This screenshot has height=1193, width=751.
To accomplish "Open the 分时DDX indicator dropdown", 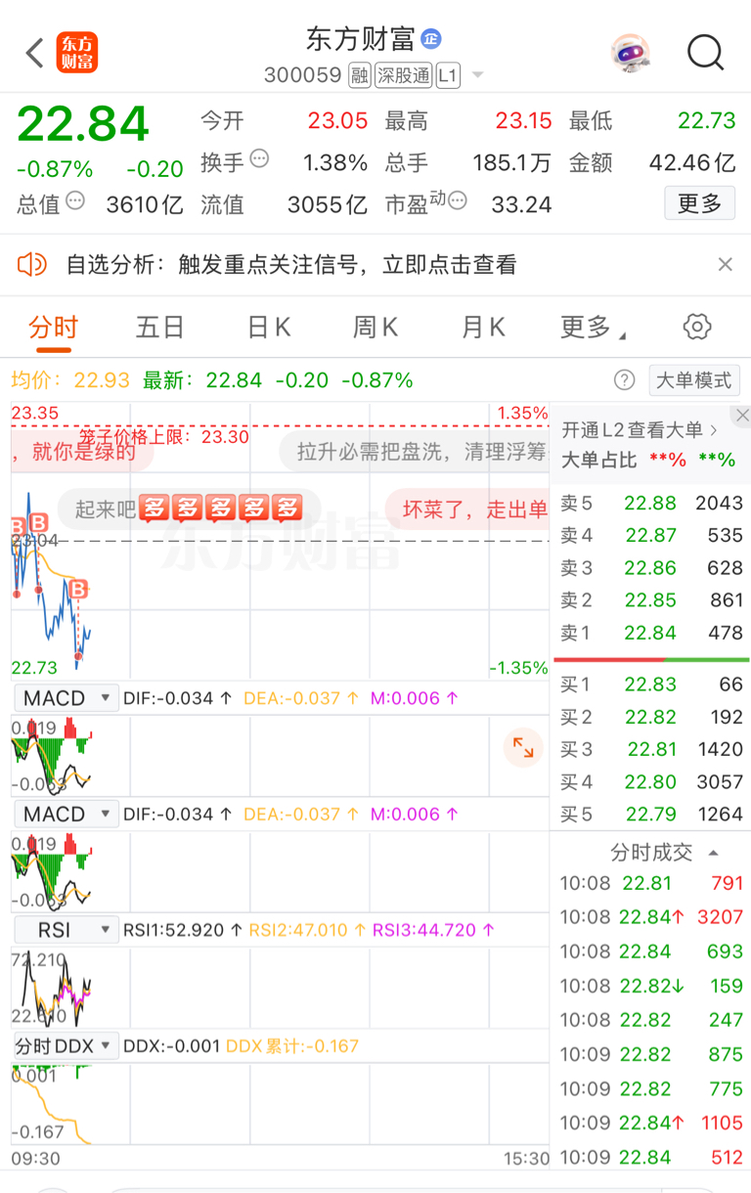I will 66,1045.
